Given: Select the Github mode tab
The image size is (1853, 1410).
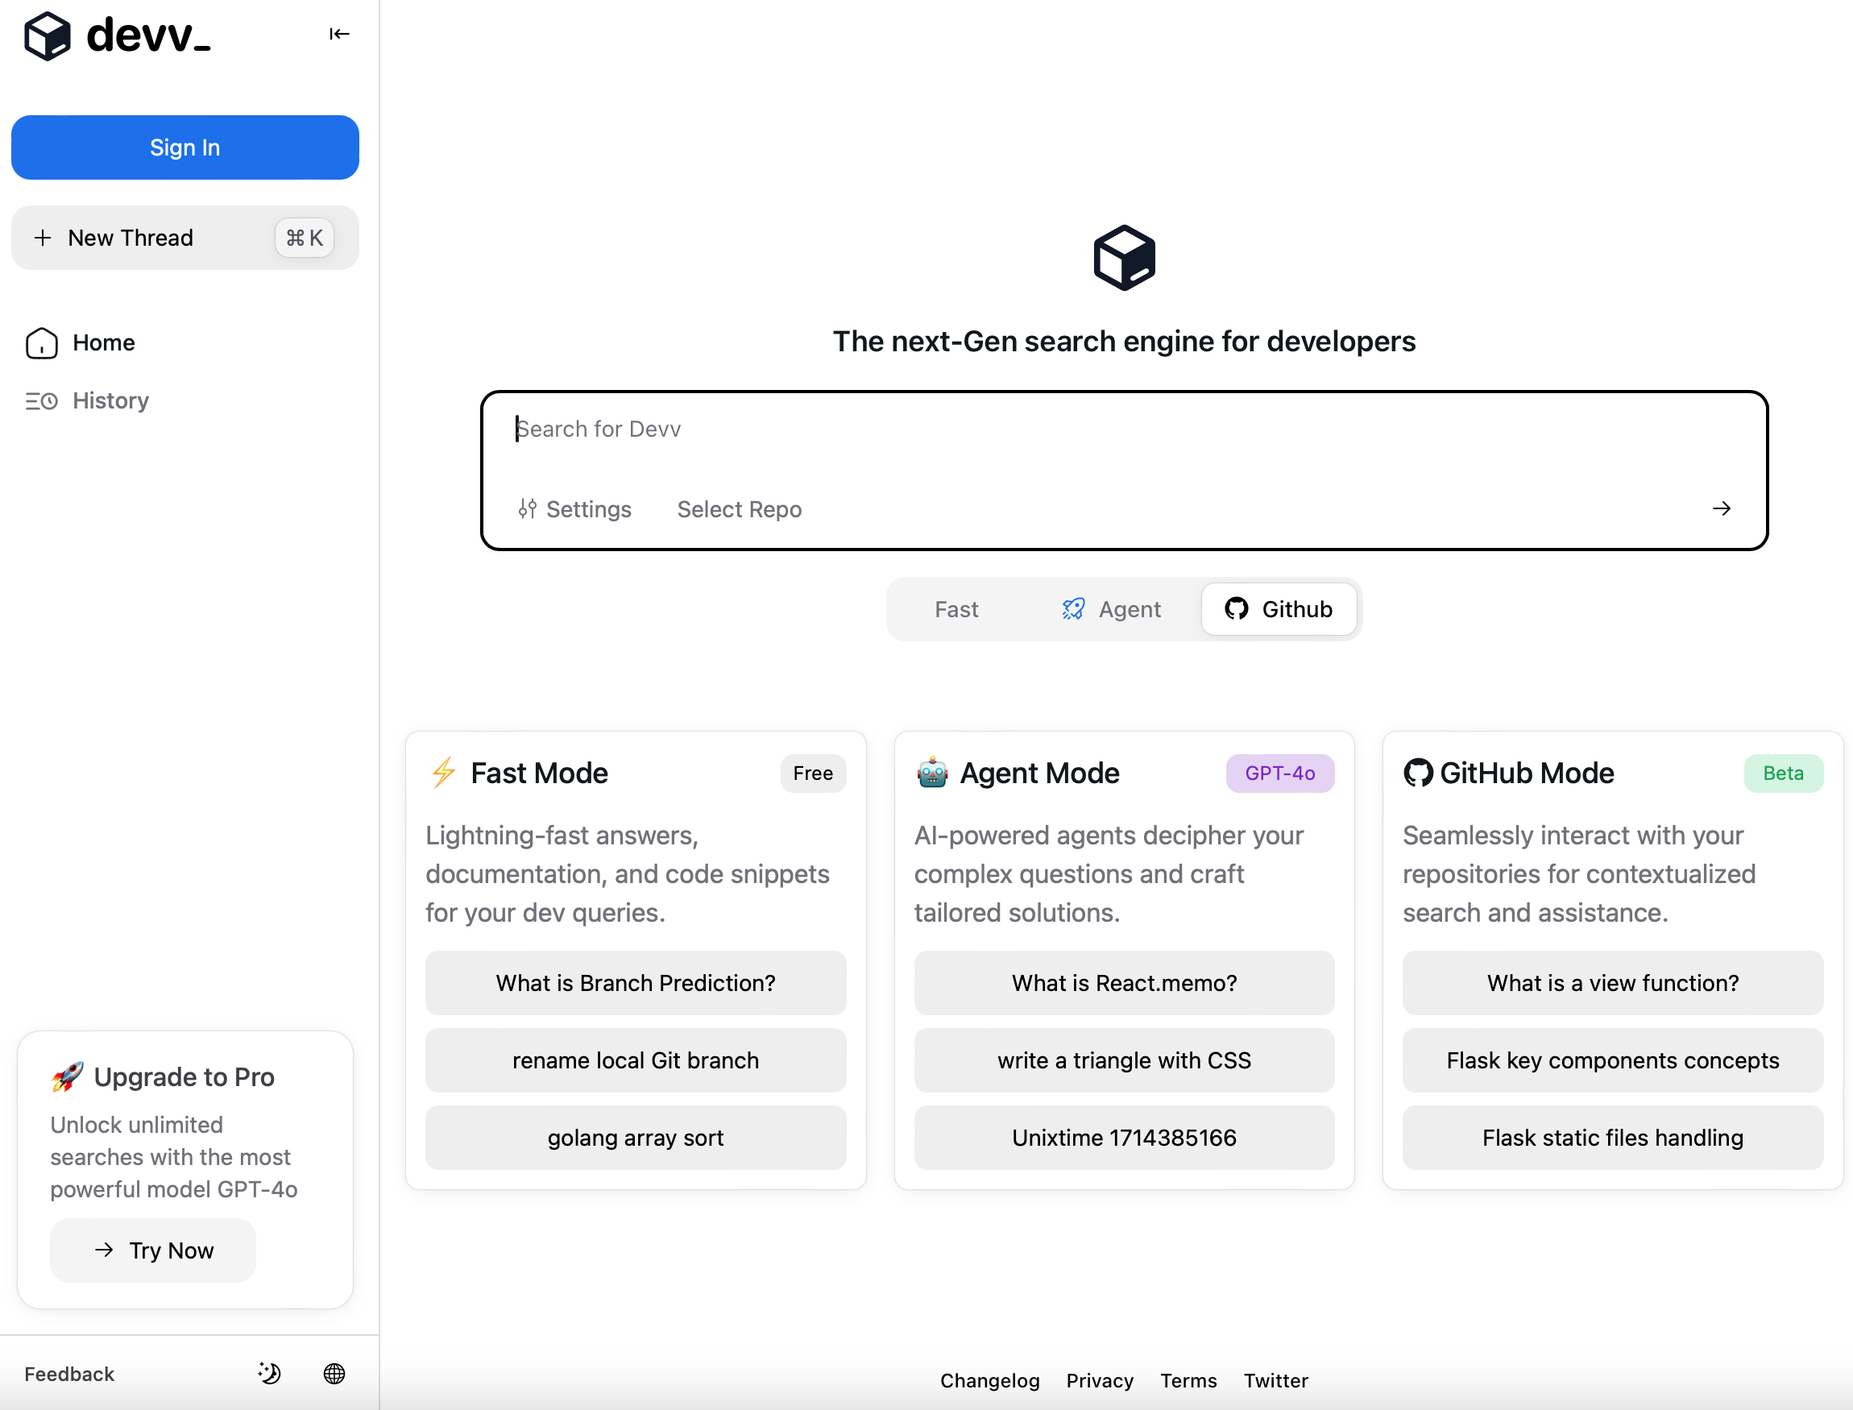Looking at the screenshot, I should [x=1278, y=609].
